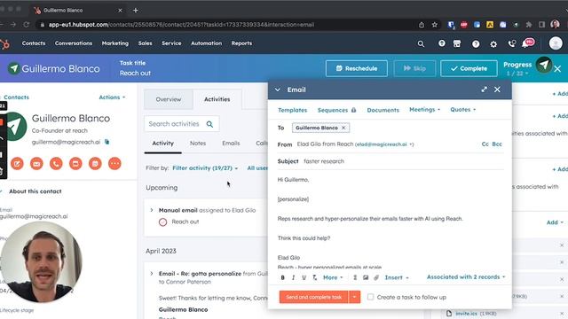Open email Templates link
Image resolution: width=568 pixels, height=319 pixels.
[x=292, y=110]
